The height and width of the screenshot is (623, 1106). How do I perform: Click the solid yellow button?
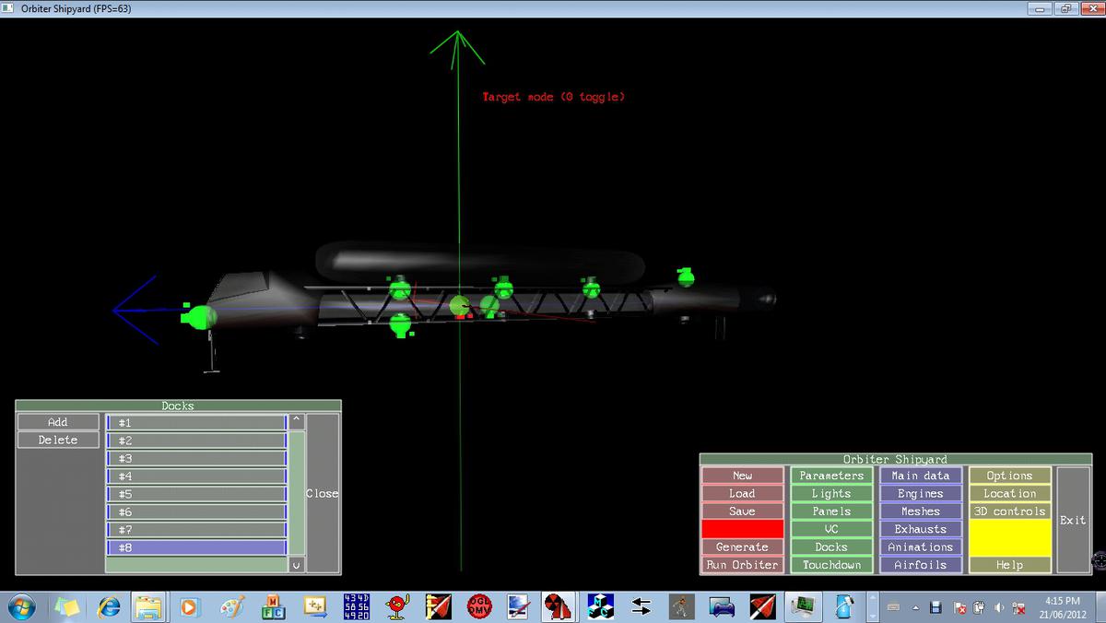point(1010,538)
